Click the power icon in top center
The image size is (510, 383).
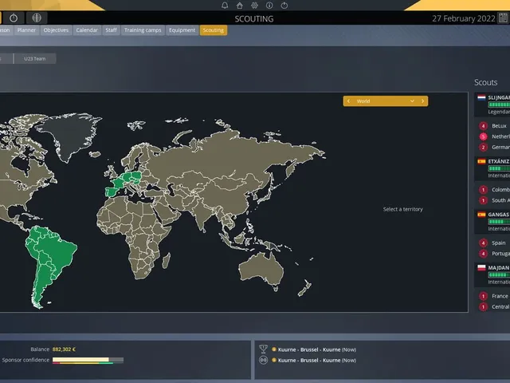(x=284, y=6)
